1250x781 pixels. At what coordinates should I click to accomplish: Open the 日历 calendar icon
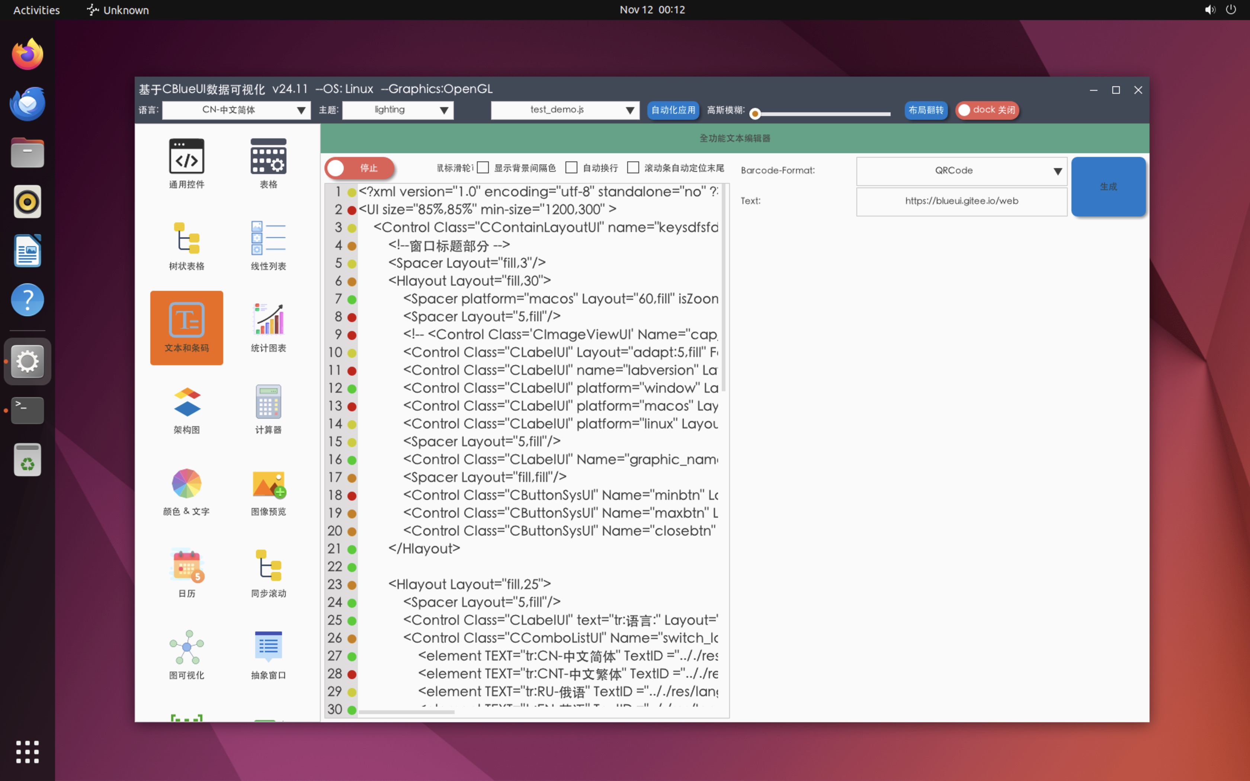pyautogui.click(x=186, y=565)
